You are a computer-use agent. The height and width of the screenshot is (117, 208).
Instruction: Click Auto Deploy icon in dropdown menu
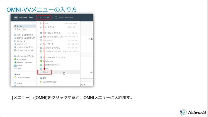pos(41,61)
